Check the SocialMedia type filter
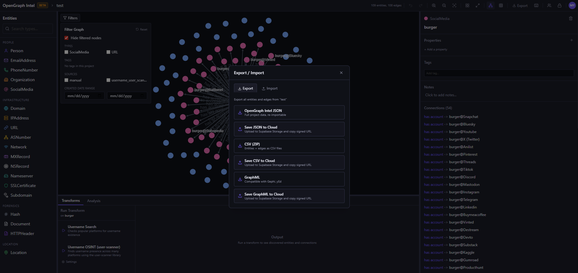Screen dimensions: 578x273 click(67, 52)
